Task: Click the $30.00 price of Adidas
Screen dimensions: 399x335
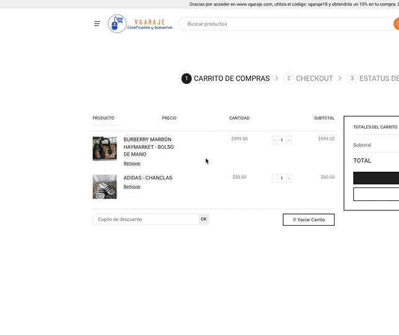Action: coord(239,177)
